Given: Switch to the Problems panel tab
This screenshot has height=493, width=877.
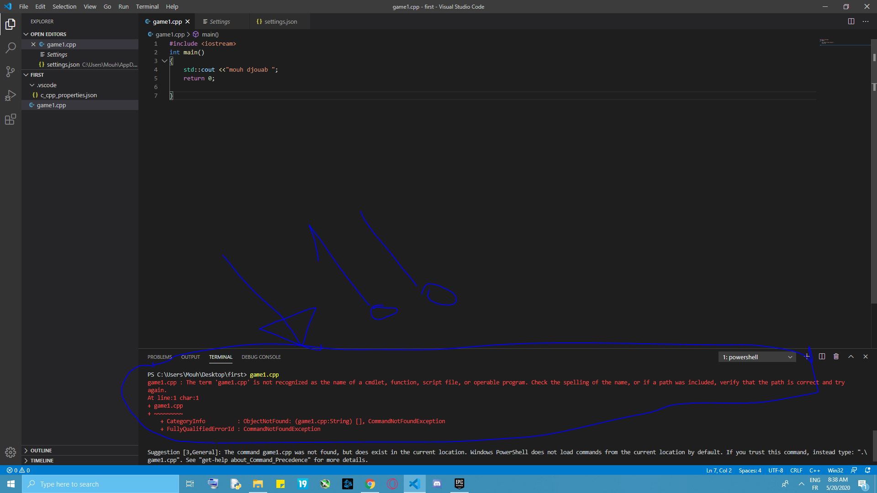Looking at the screenshot, I should pos(159,357).
